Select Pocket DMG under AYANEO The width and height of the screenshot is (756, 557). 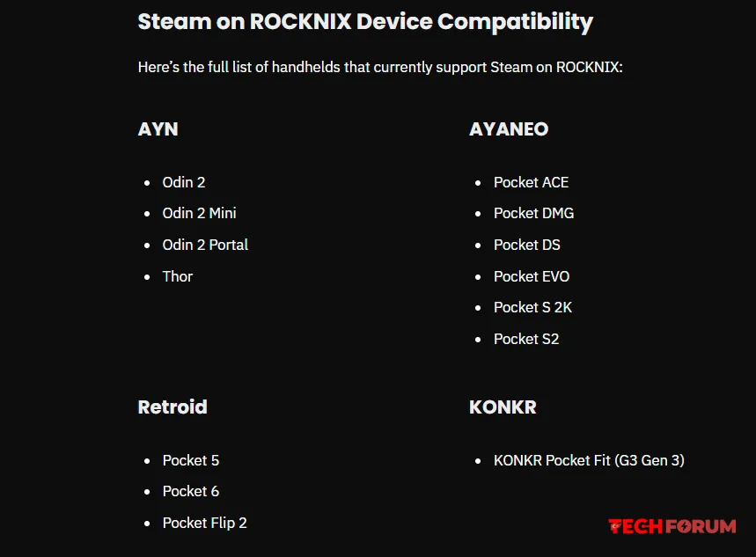[x=533, y=213]
